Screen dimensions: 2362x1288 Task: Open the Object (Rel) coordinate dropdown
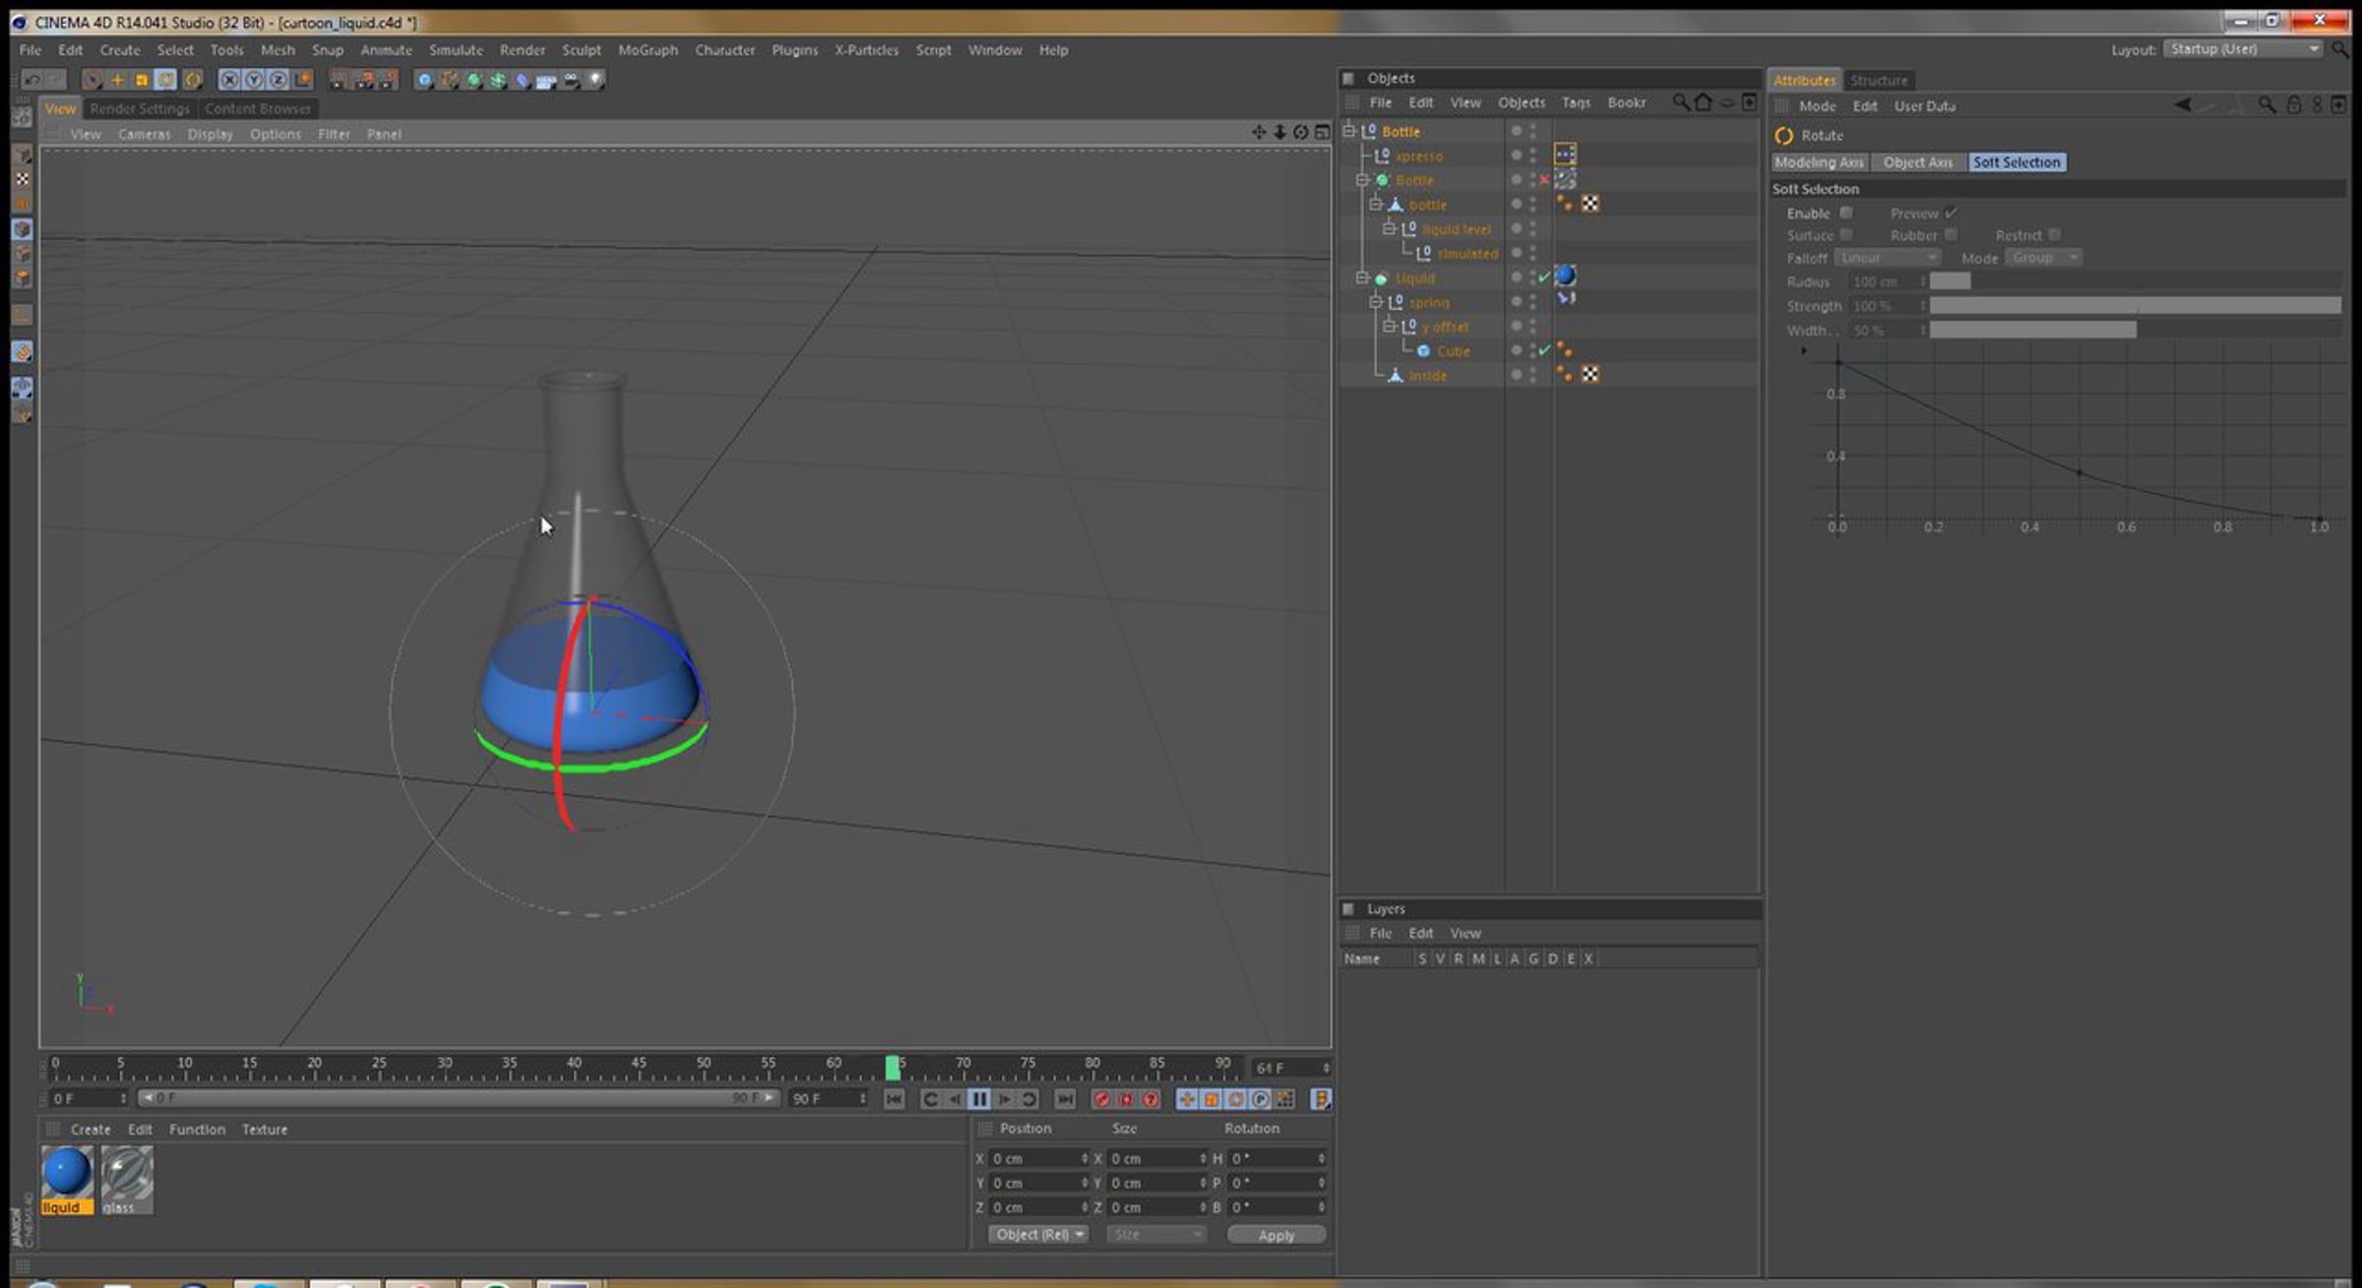[x=1037, y=1234]
